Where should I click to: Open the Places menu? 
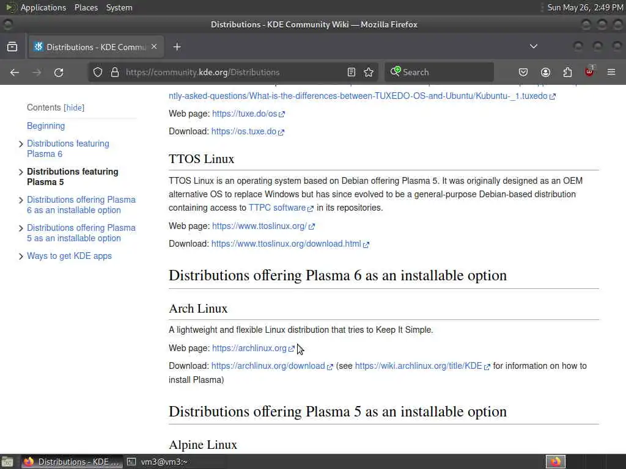86,7
